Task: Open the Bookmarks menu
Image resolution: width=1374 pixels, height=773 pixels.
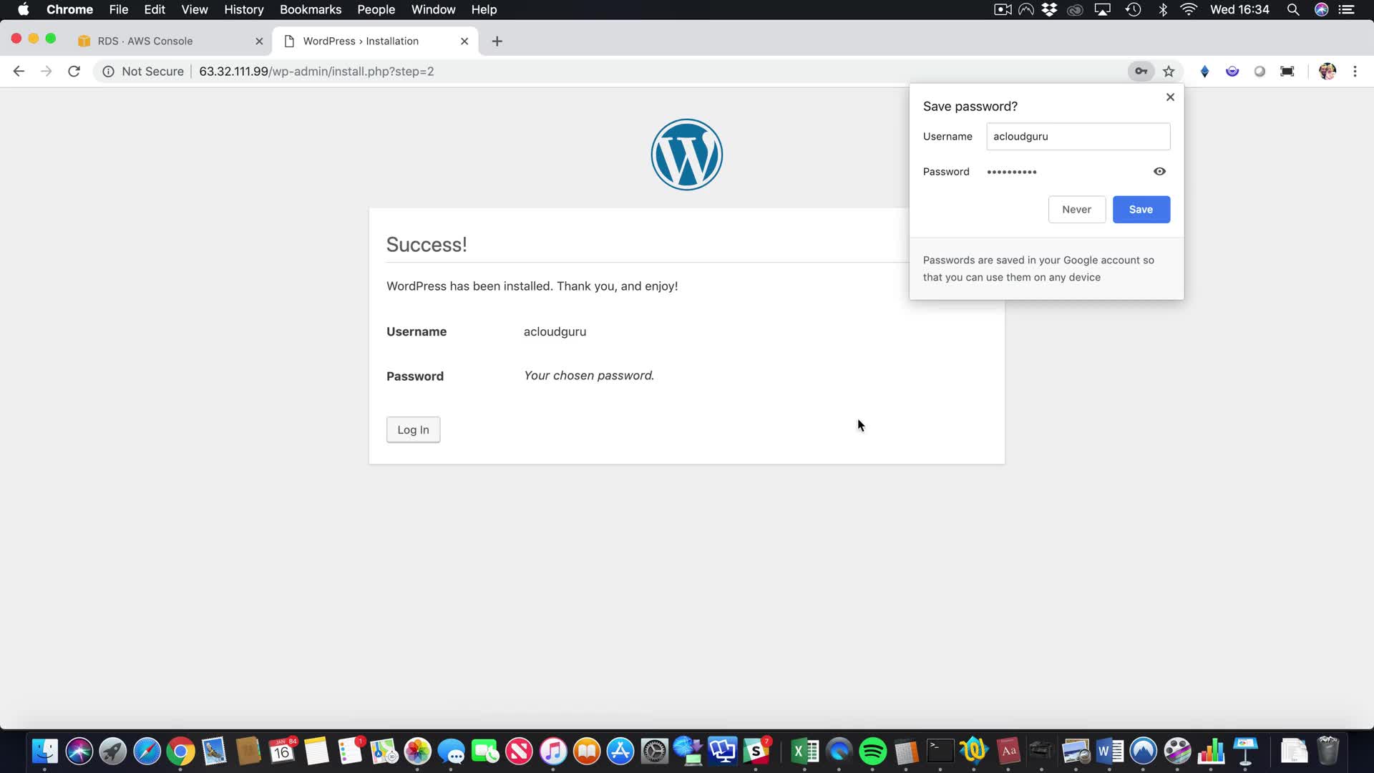Action: 310,10
